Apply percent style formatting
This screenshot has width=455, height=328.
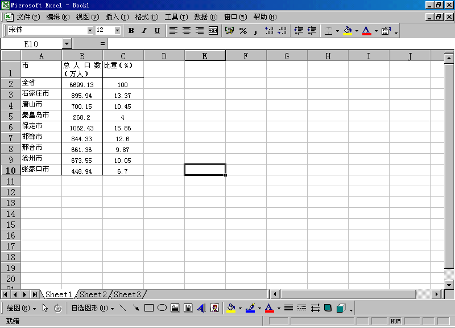tap(243, 31)
